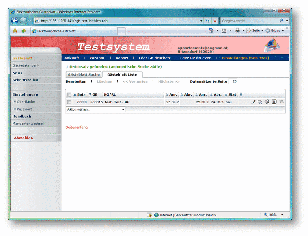Image resolution: width=308 pixels, height=236 pixels.
Task: Click the refresh icon beside the address bar
Action: pos(207,20)
